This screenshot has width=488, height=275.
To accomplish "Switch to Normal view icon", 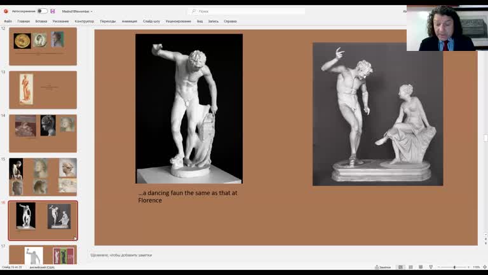I will click(x=400, y=267).
